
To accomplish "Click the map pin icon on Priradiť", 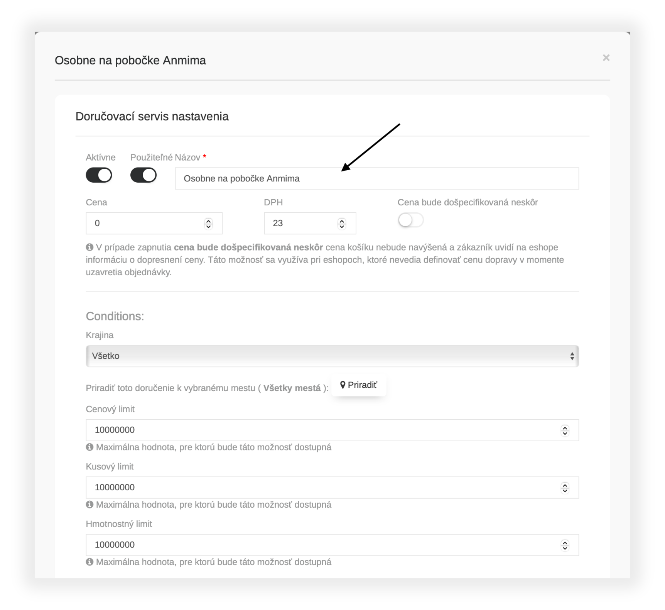I will [343, 385].
